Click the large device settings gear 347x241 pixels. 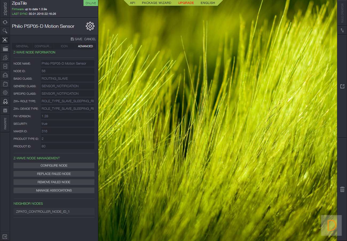tap(90, 26)
